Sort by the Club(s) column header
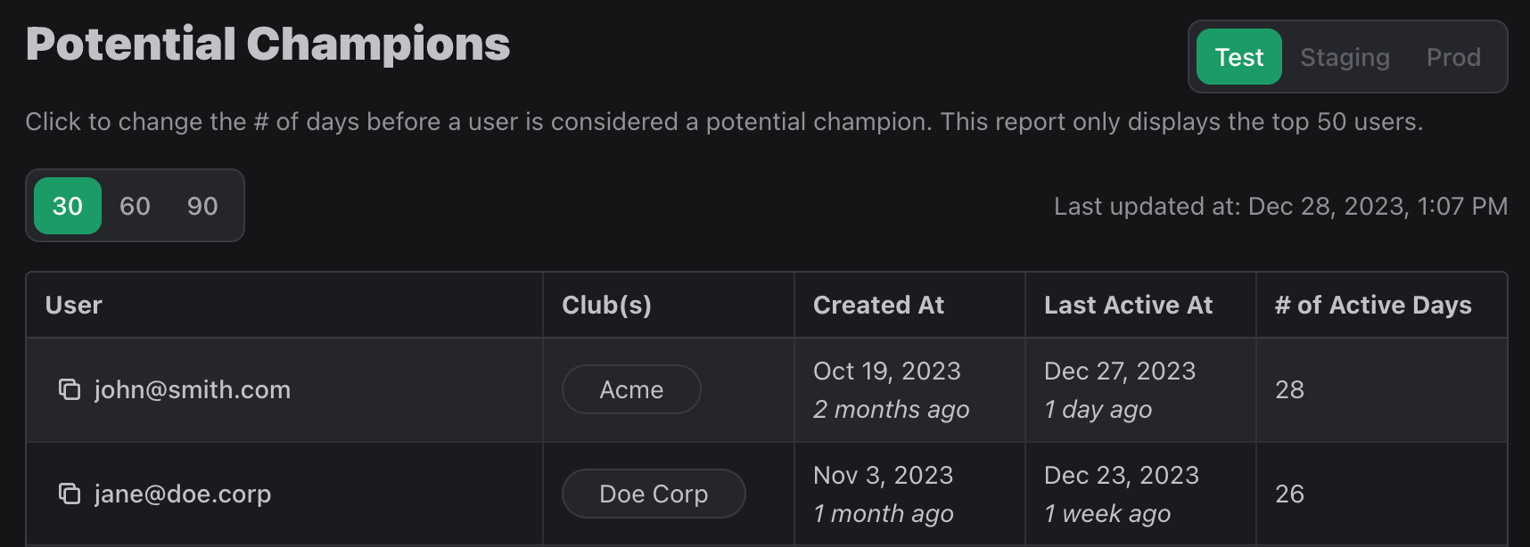Viewport: 1530px width, 547px height. click(606, 305)
